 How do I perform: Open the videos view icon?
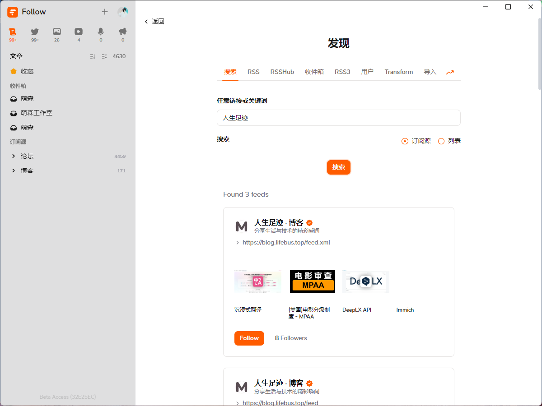(79, 32)
